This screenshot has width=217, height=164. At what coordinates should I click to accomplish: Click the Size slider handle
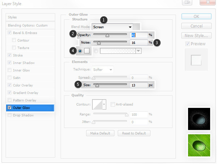pyautogui.click(x=97, y=85)
